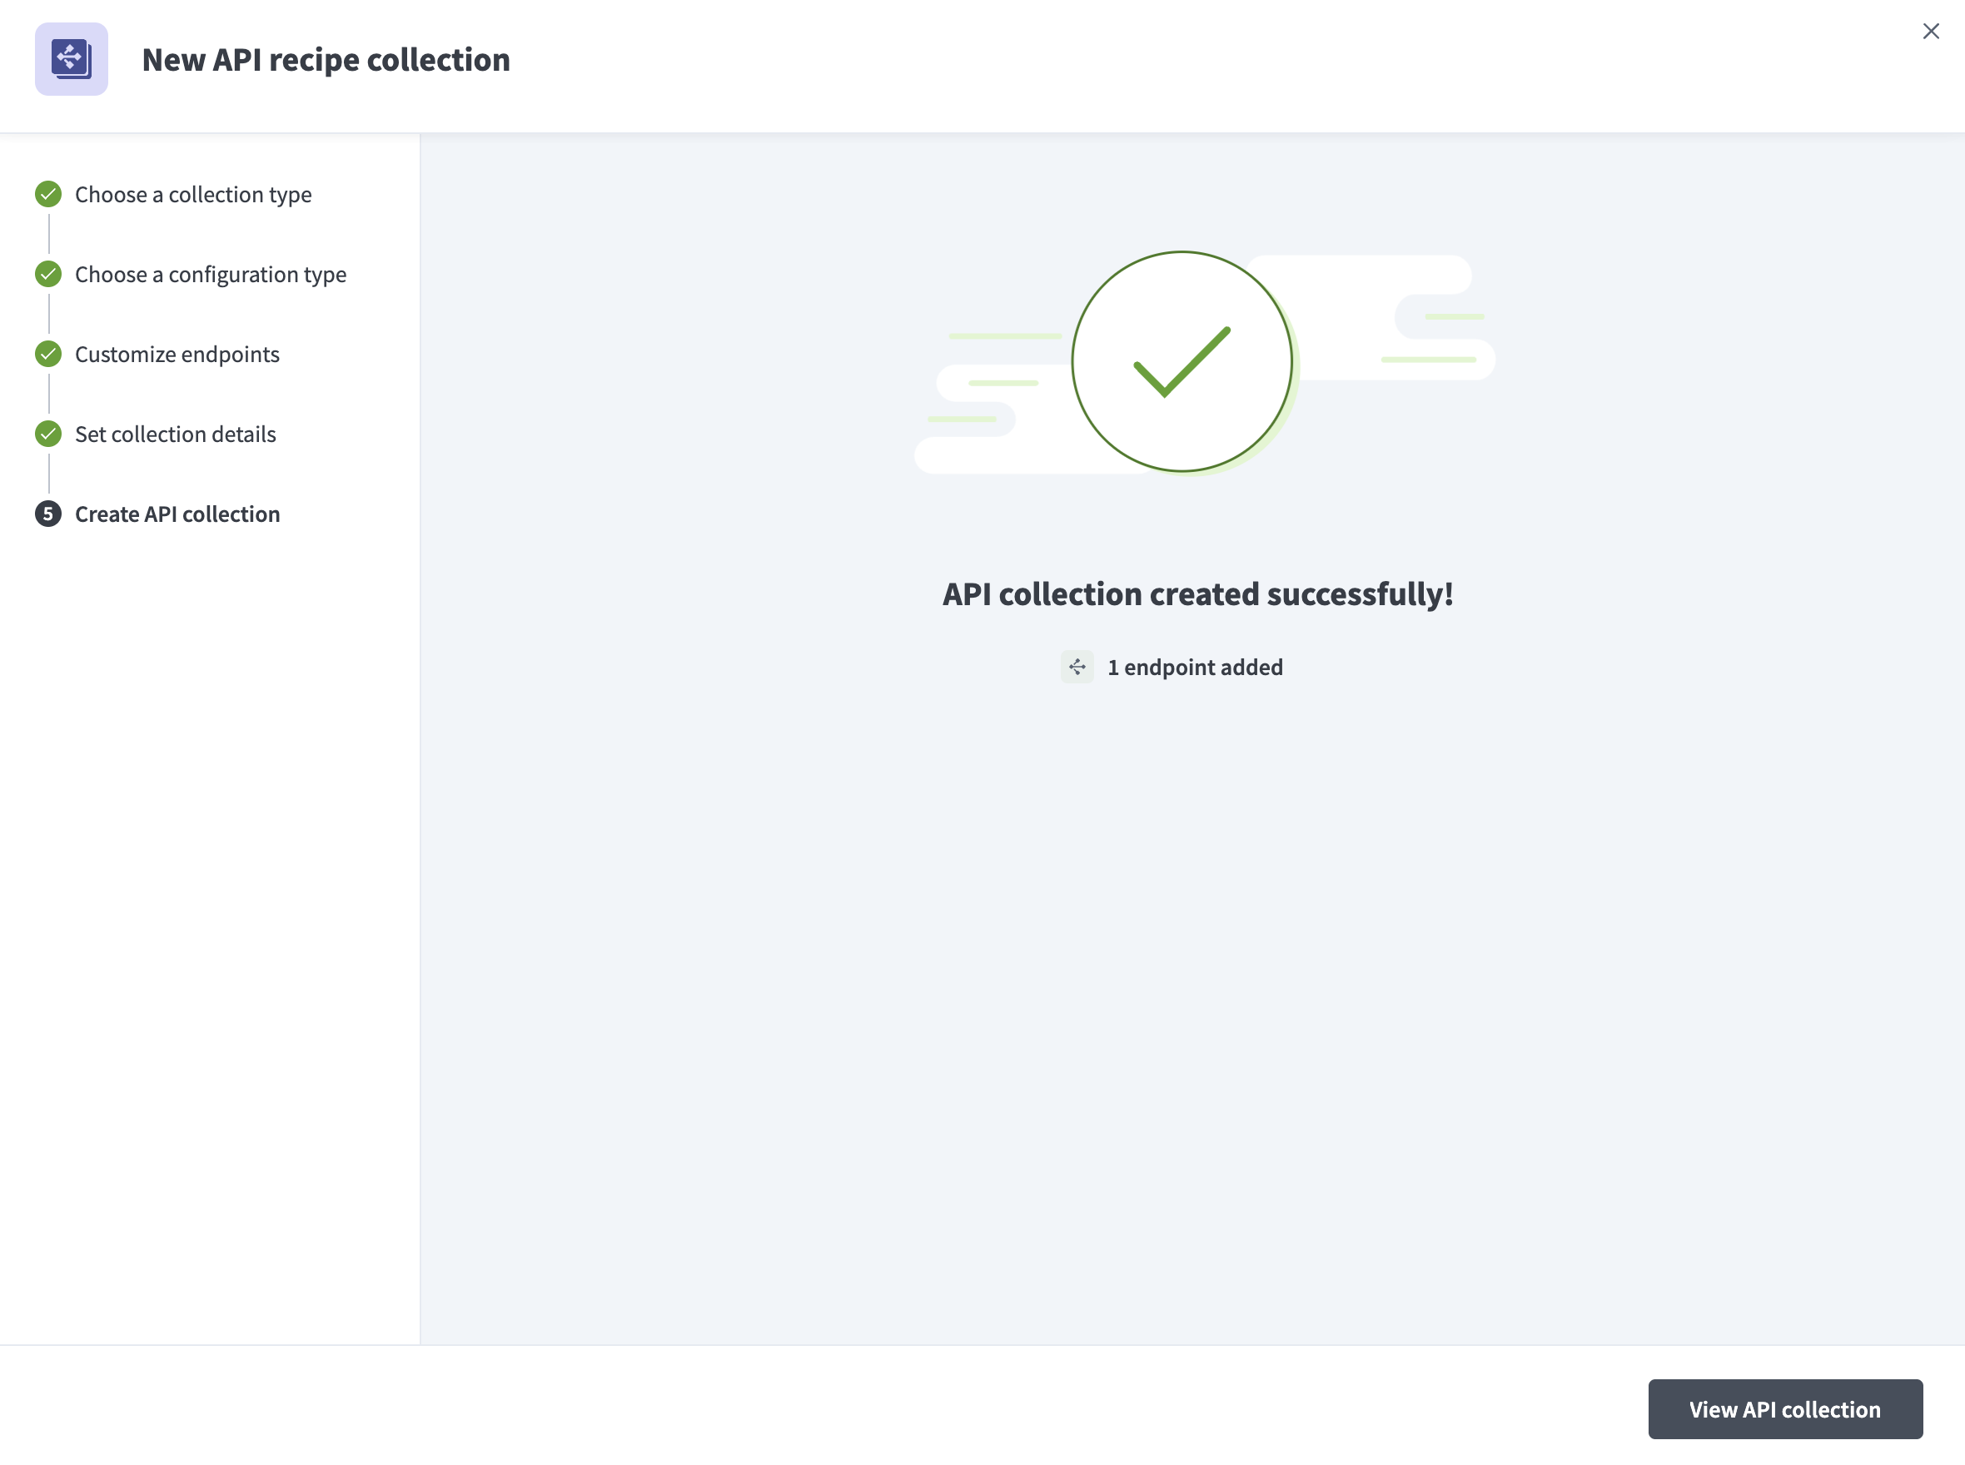Click the check mark next to Customize endpoints
1965x1465 pixels.
pyautogui.click(x=48, y=353)
